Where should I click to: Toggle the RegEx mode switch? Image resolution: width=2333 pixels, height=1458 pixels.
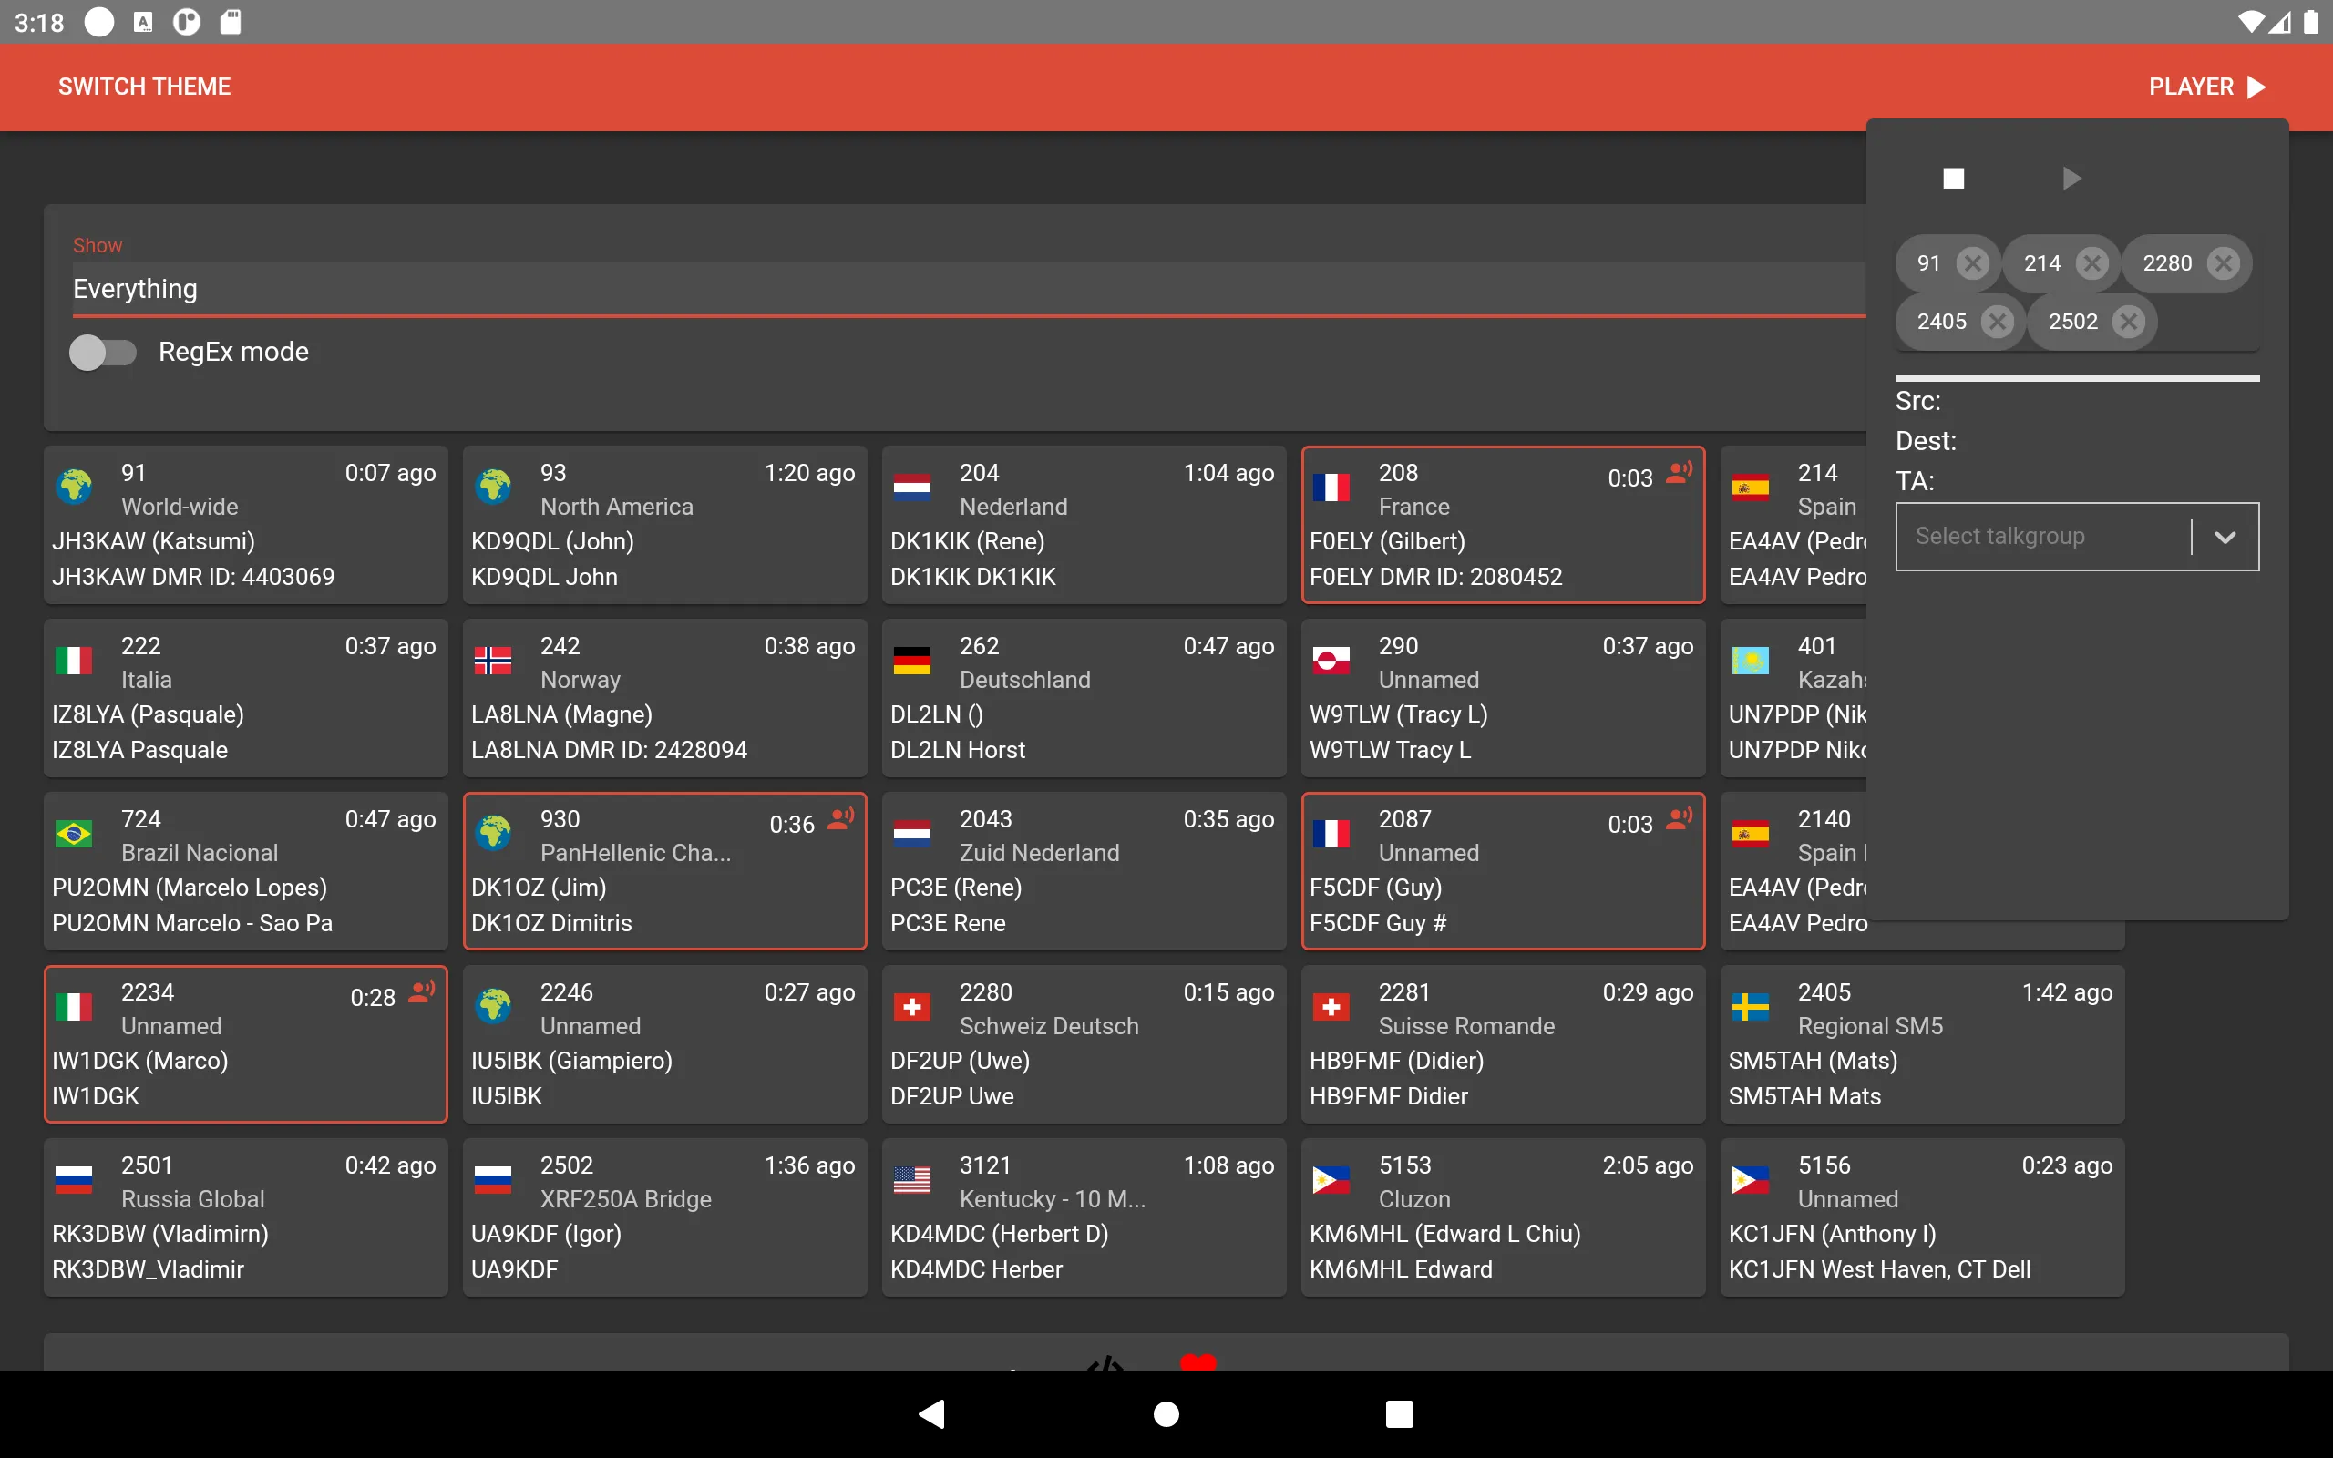[x=103, y=352]
